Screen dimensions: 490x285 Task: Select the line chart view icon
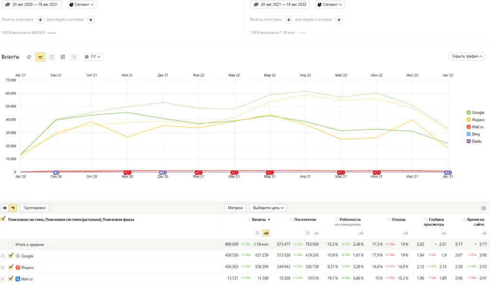coord(40,57)
